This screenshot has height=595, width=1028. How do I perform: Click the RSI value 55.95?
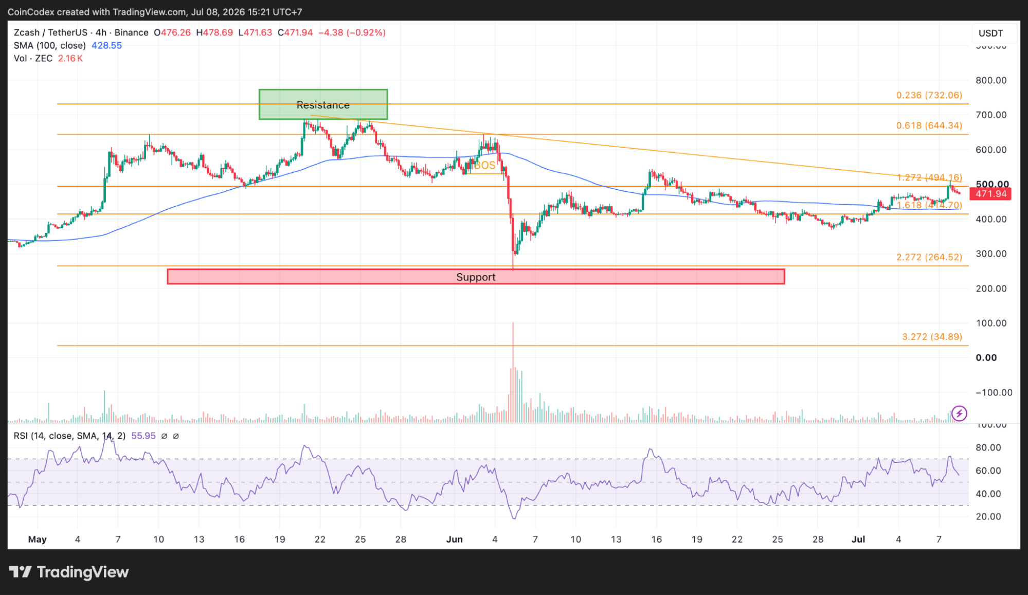tap(143, 436)
